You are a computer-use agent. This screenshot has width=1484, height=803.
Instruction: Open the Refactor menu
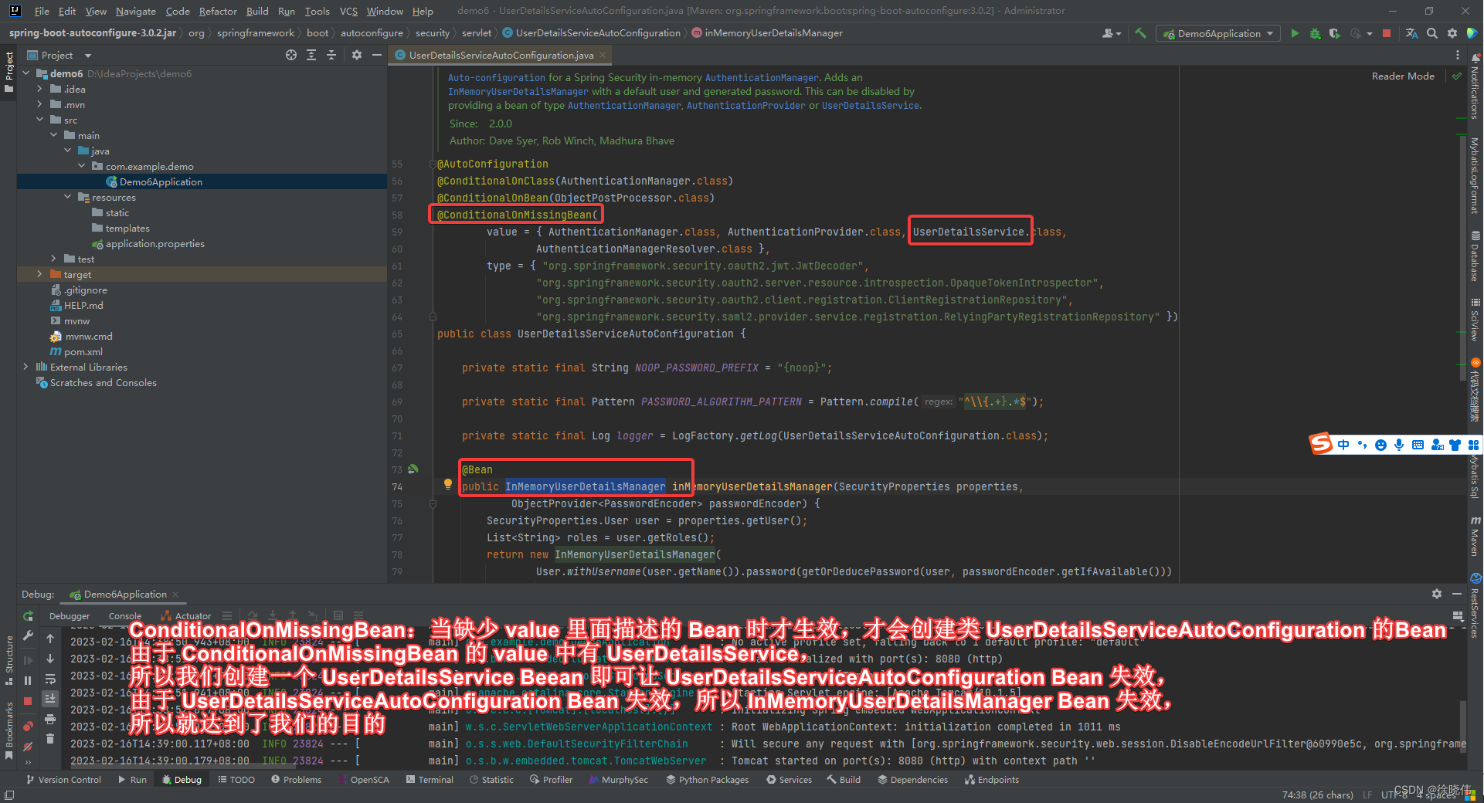(x=217, y=11)
